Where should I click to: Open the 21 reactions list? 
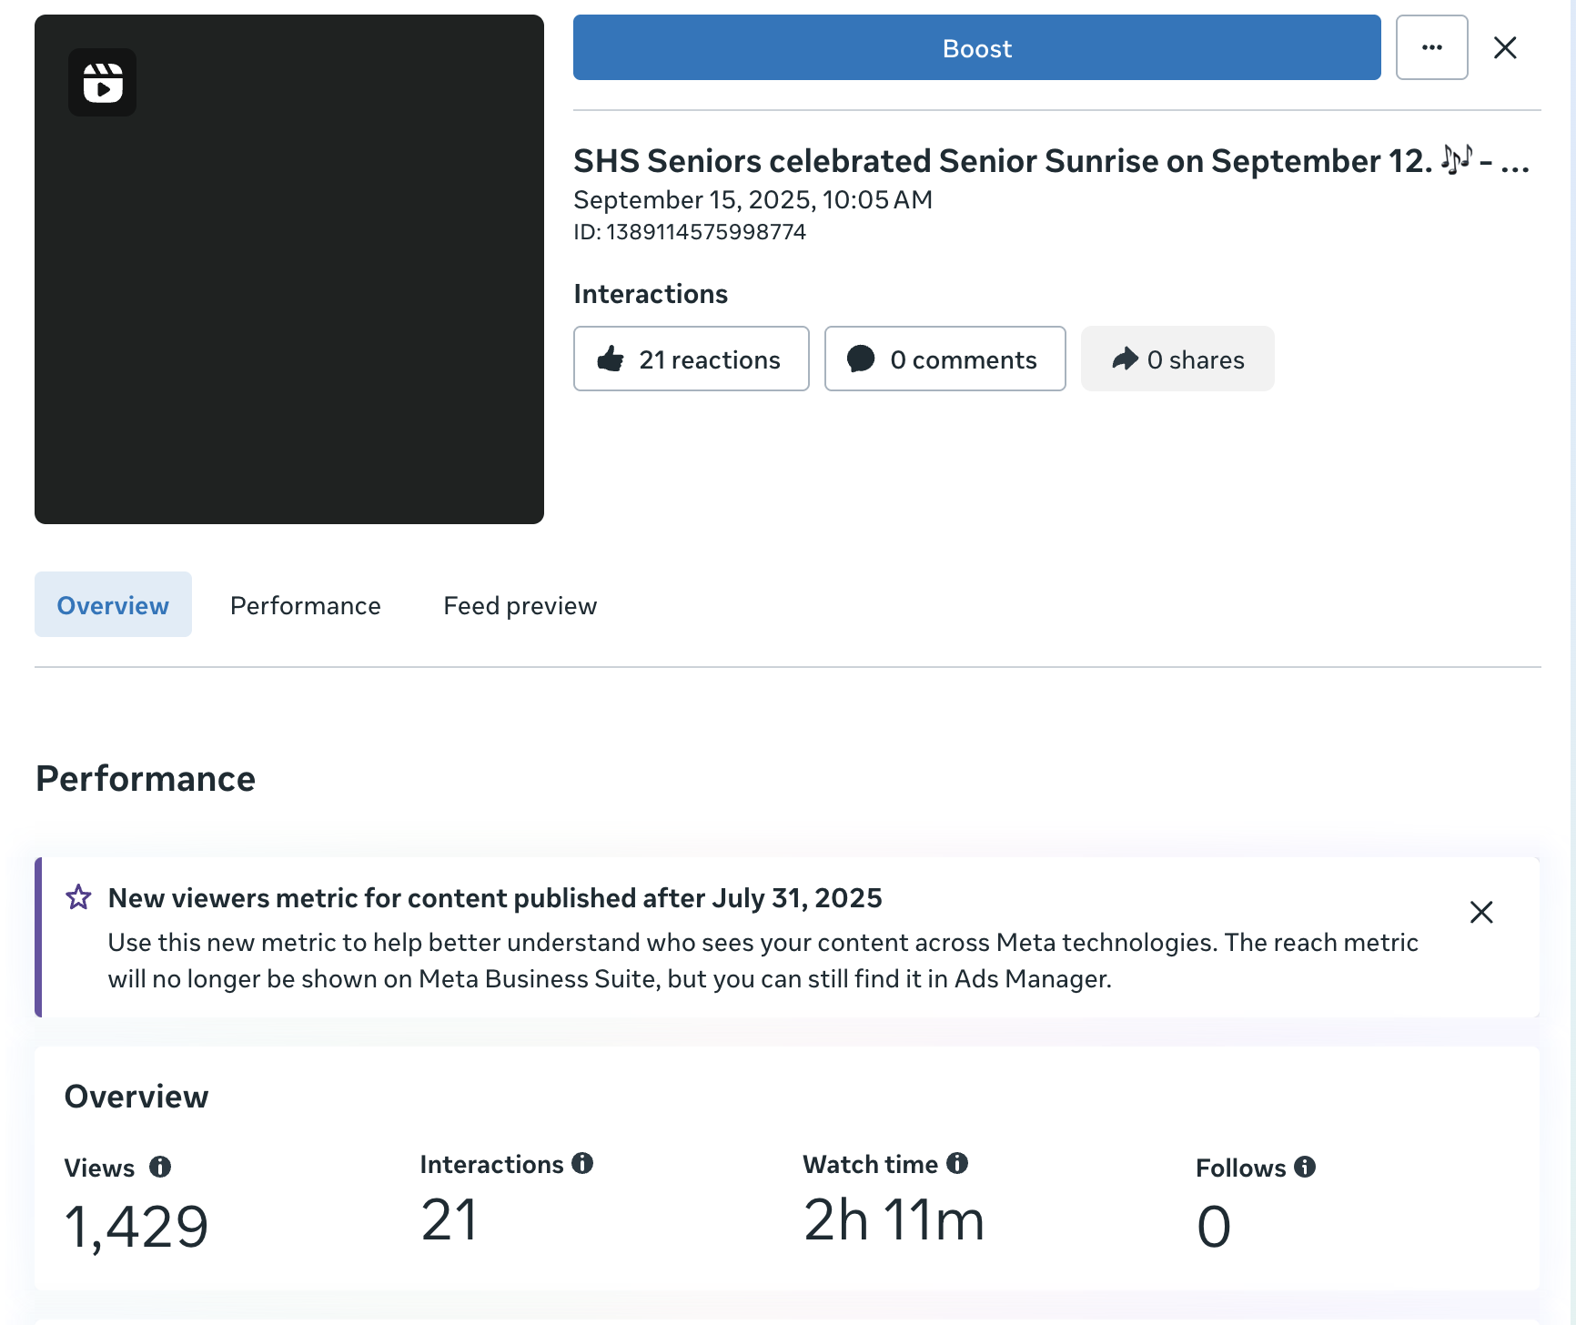click(691, 359)
